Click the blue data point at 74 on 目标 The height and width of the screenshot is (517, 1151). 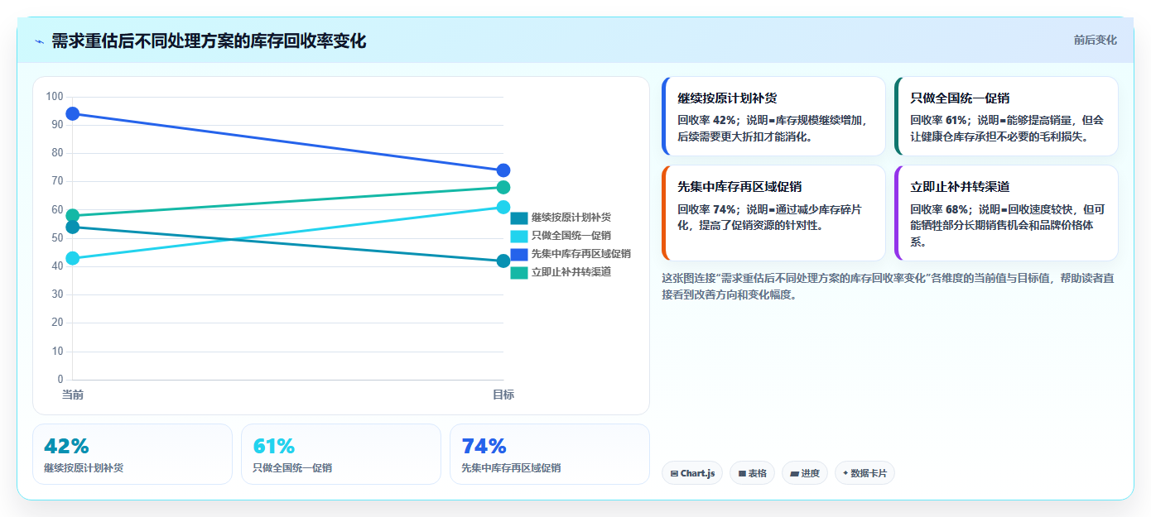tap(503, 170)
